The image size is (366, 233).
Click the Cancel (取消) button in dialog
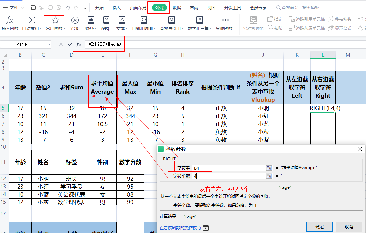(x=348, y=227)
